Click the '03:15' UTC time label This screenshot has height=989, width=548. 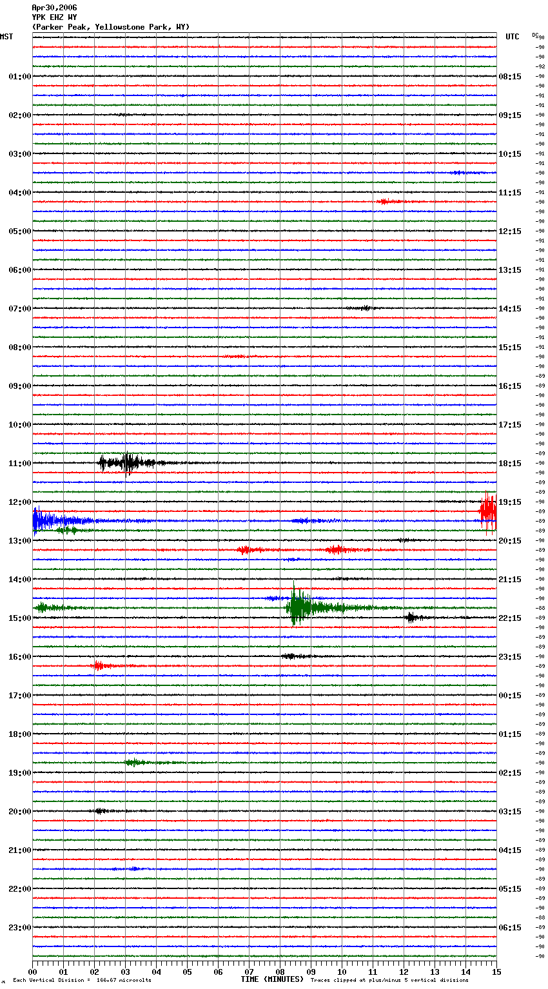pyautogui.click(x=510, y=812)
